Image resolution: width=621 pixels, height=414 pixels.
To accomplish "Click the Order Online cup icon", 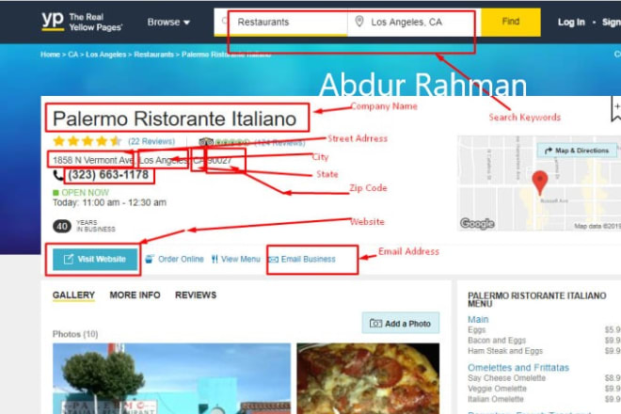I will (150, 259).
